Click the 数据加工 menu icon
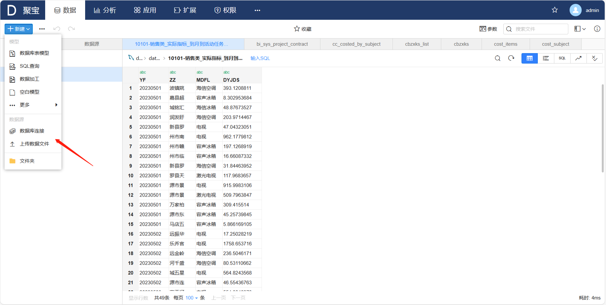Image resolution: width=606 pixels, height=305 pixels. point(12,79)
